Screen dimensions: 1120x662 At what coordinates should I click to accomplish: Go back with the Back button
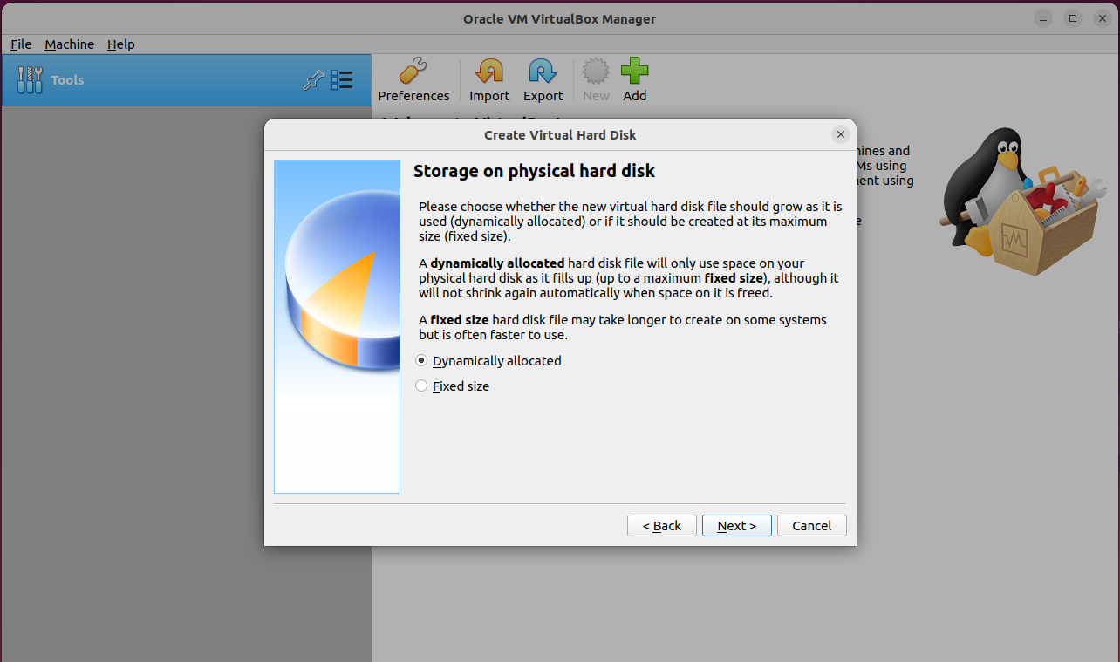tap(662, 525)
